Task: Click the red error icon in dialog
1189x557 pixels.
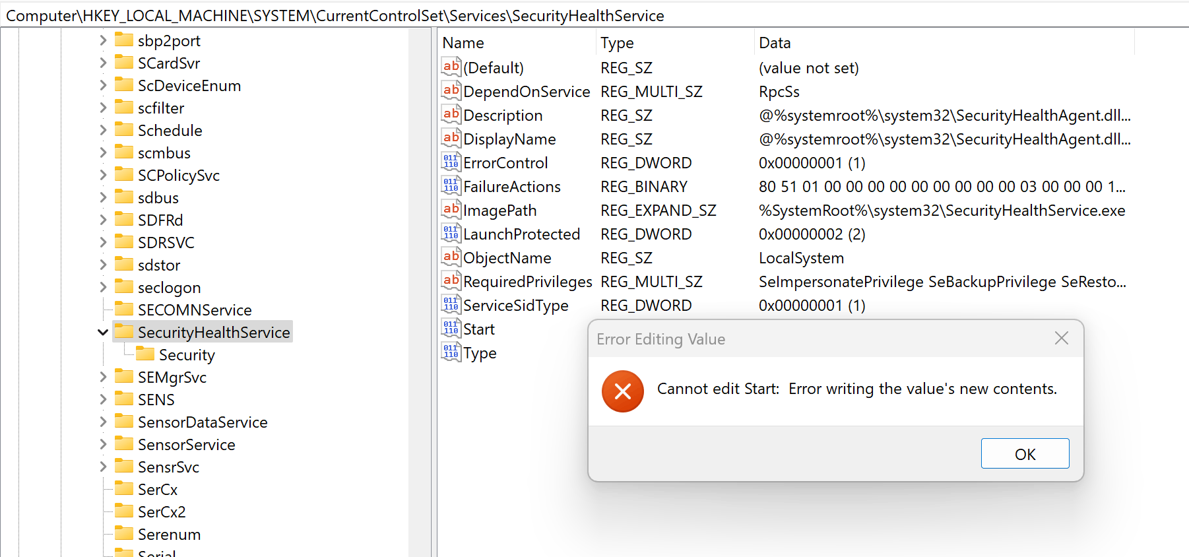Action: (622, 391)
